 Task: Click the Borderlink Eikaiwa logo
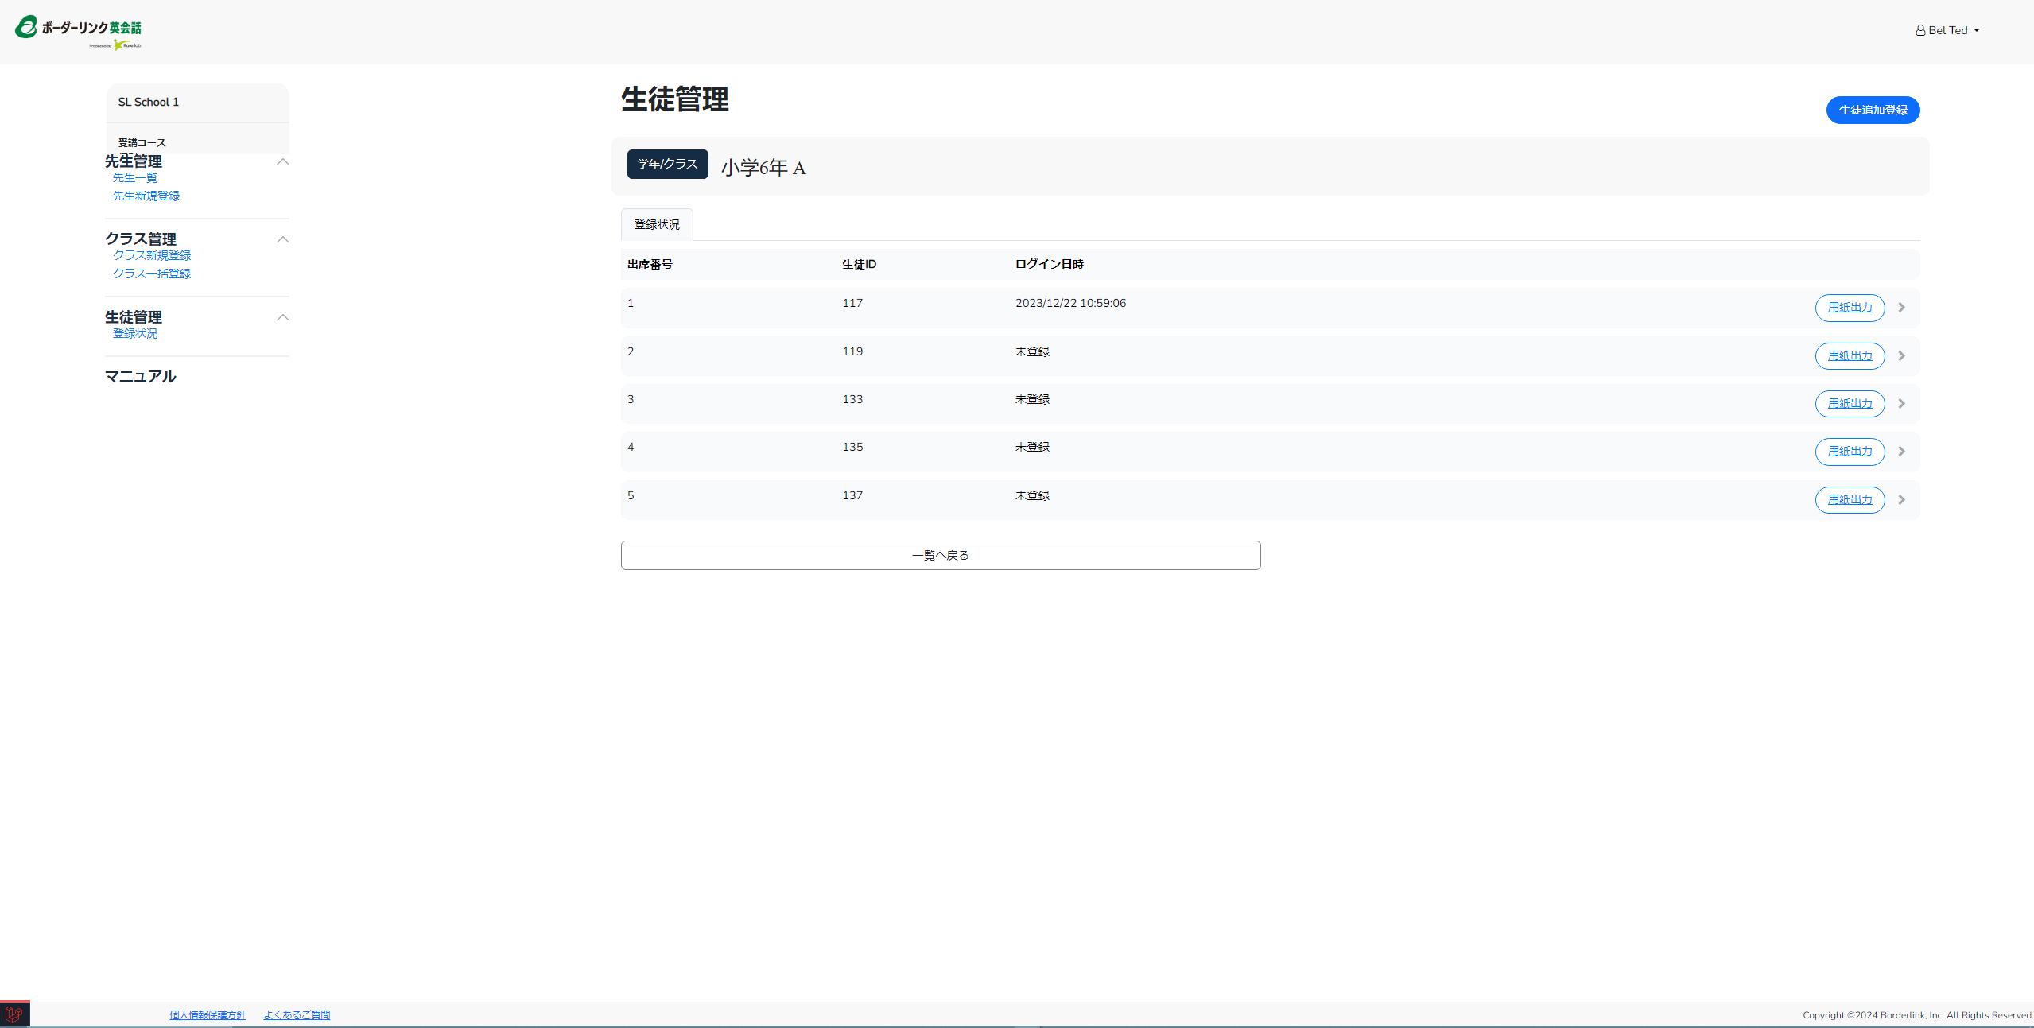tap(78, 31)
